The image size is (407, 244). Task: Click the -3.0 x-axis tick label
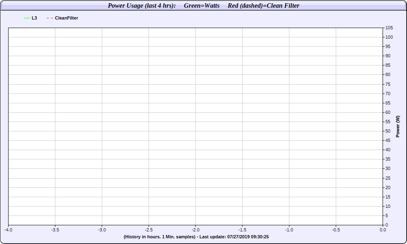(x=102, y=230)
